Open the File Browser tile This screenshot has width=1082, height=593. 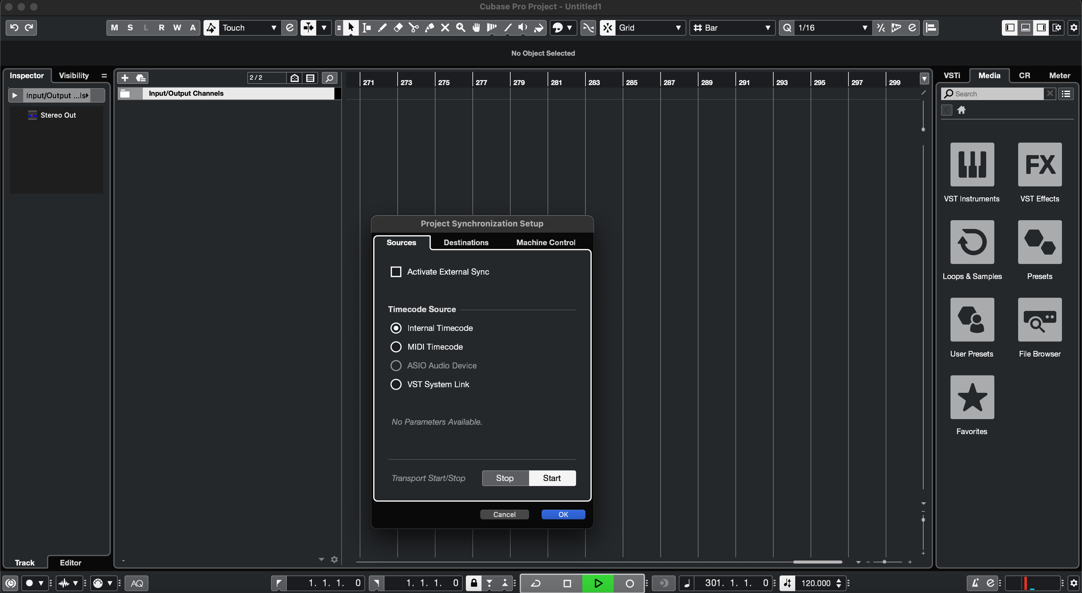pos(1039,320)
